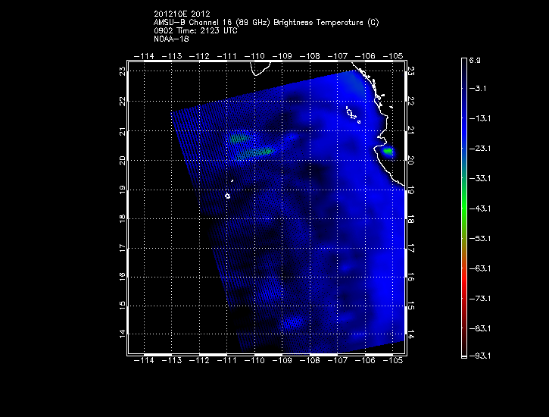549x417 pixels.
Task: Click the -109 longitude label on the bottom axis
Action: pyautogui.click(x=282, y=361)
